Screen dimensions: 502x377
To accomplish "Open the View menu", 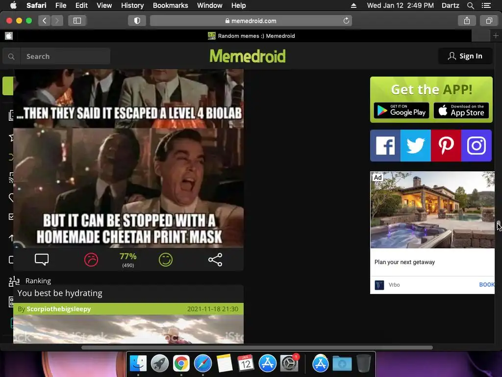I will [x=104, y=5].
